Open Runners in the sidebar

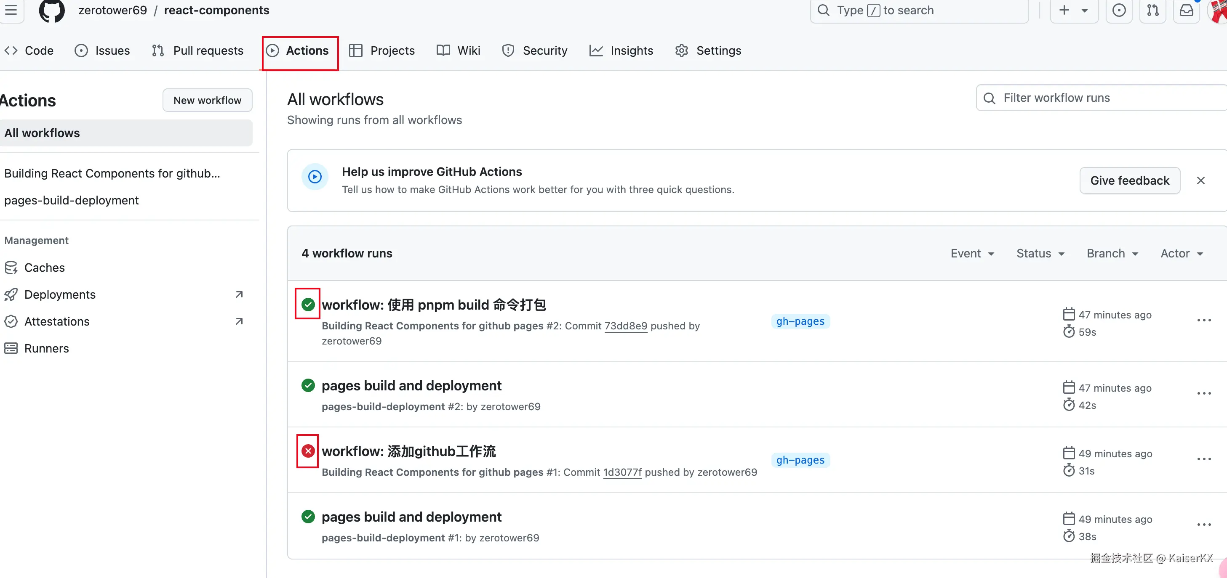tap(46, 348)
